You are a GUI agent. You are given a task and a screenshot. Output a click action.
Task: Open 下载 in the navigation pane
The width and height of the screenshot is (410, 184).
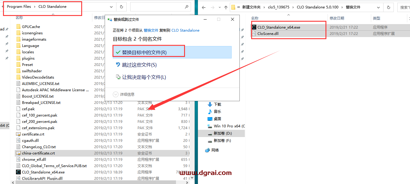[x=217, y=104]
